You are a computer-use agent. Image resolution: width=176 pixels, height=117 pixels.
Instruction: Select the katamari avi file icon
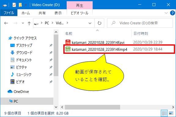click(x=68, y=42)
